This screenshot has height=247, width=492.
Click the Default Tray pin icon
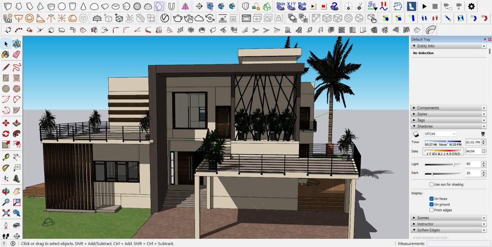(484, 39)
